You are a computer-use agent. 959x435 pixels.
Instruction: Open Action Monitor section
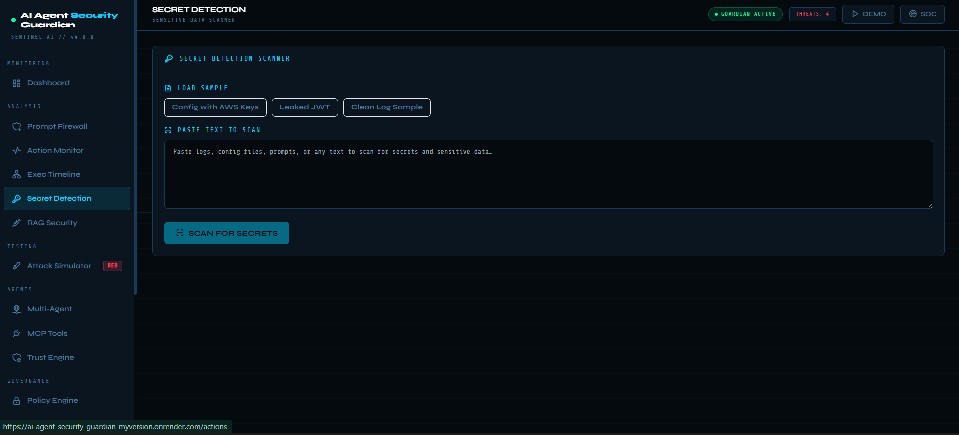click(67, 150)
